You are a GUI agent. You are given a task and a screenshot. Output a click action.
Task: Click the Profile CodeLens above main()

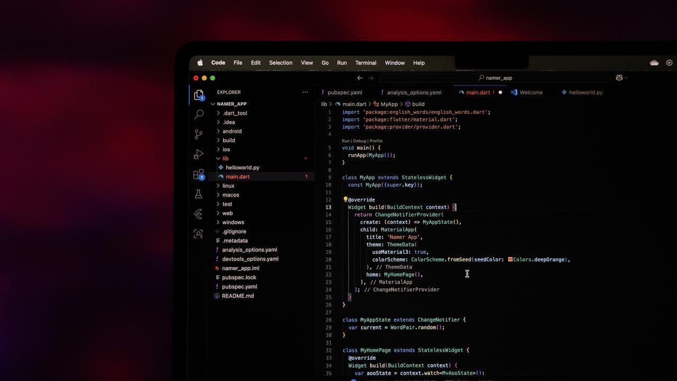tap(376, 141)
